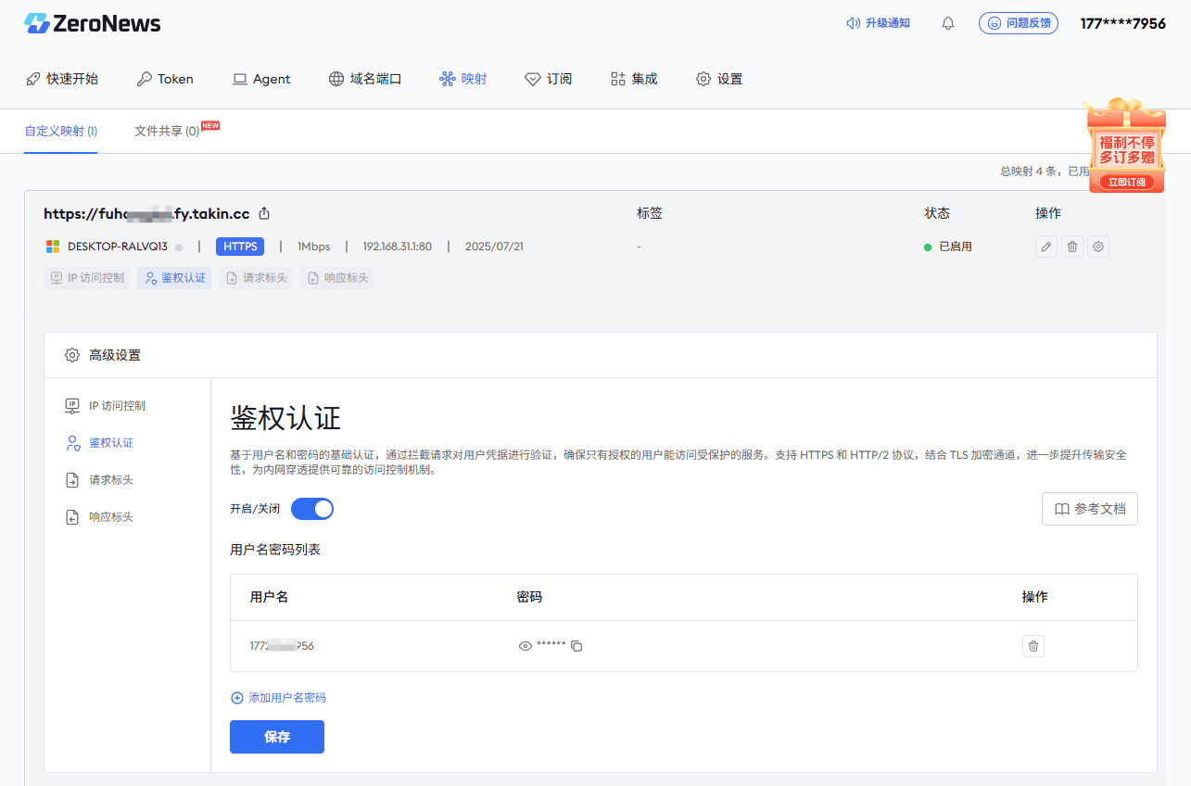Disable 鉴权认证 using the 开启/关闭 toggle
The image size is (1191, 786).
[312, 508]
